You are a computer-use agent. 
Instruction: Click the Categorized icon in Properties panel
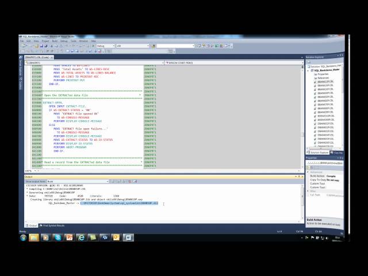(308, 167)
